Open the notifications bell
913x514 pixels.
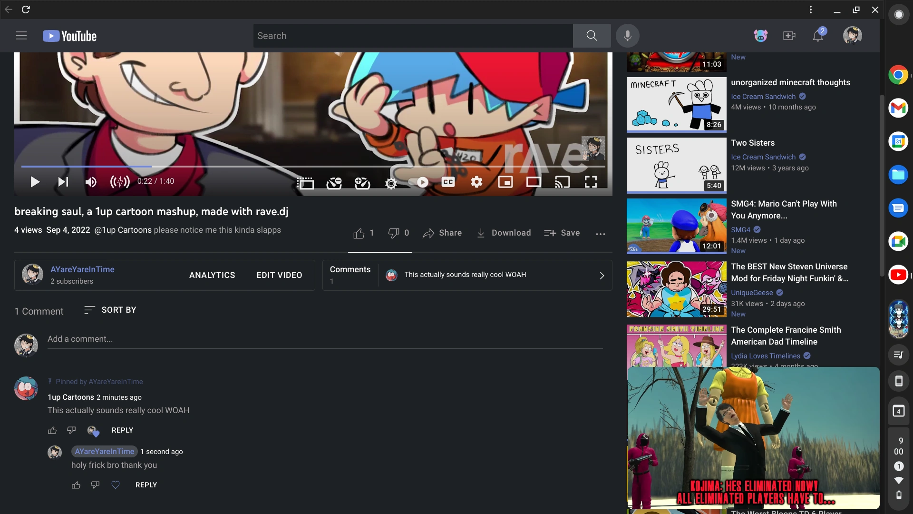click(818, 36)
